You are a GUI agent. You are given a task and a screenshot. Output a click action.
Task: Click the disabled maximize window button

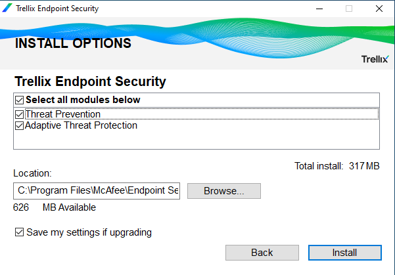pos(349,9)
